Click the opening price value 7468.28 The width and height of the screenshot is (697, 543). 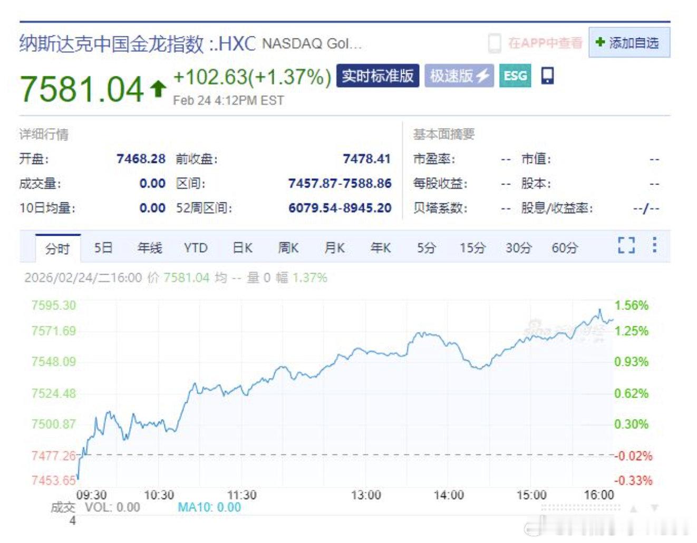pos(141,159)
